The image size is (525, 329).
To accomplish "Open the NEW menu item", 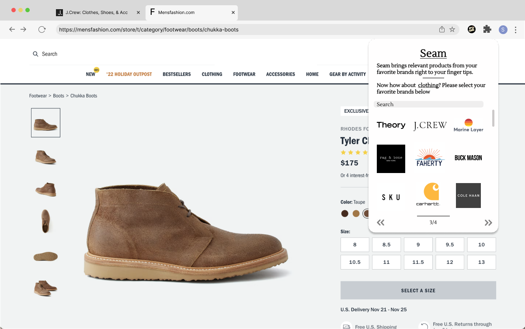I will pos(90,74).
